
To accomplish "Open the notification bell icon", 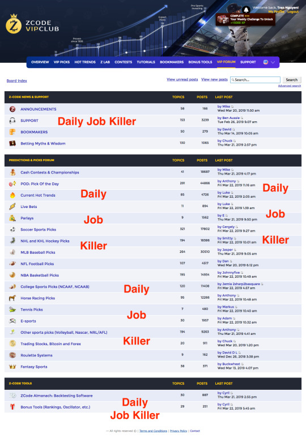I will click(246, 9).
